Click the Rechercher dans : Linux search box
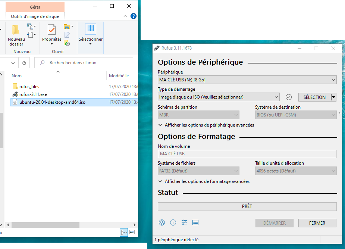 84,63
